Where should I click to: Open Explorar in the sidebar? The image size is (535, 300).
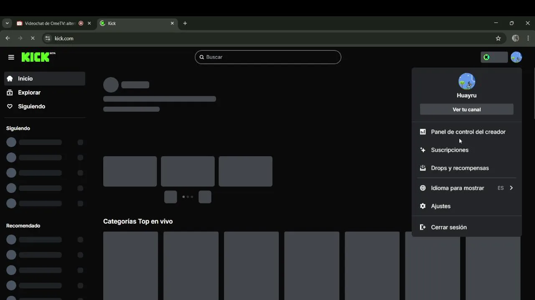pos(45,92)
